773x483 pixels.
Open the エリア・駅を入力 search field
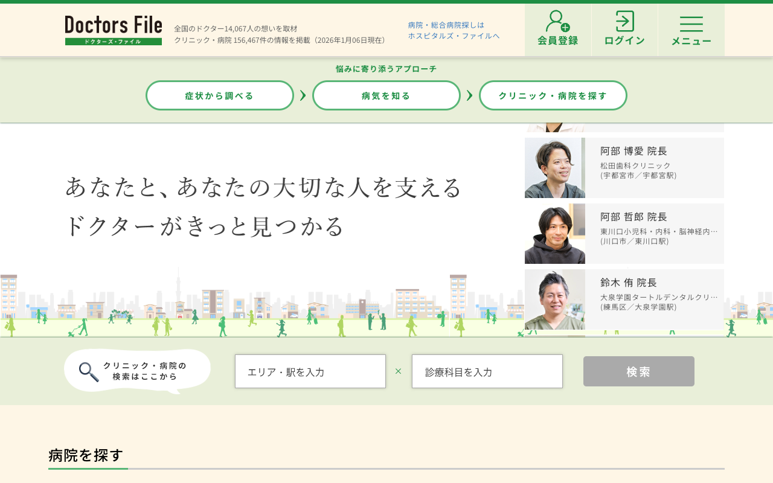310,371
